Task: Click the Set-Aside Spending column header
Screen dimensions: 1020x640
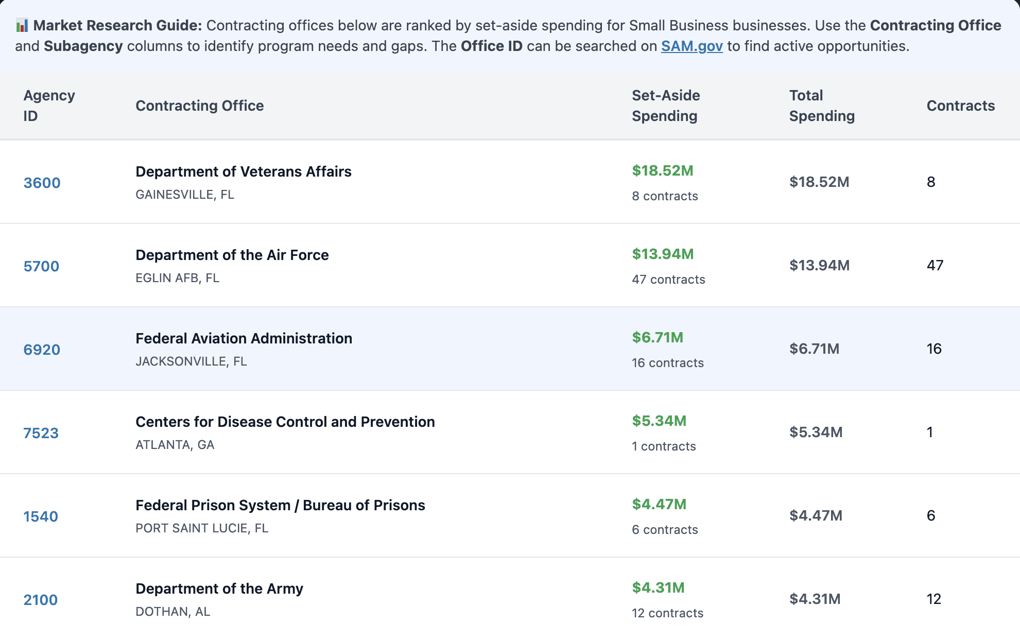Action: coord(665,106)
